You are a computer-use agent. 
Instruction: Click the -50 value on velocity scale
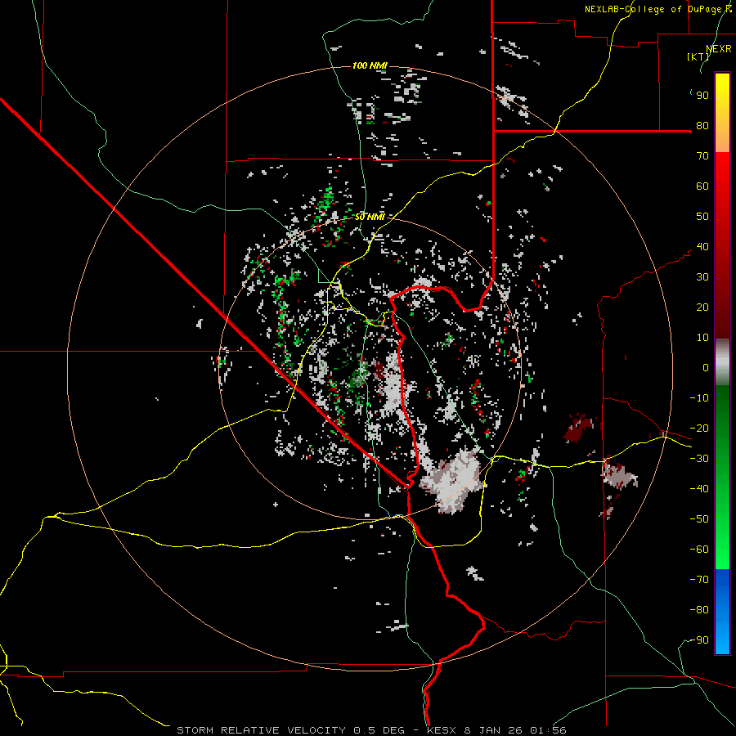coord(699,519)
